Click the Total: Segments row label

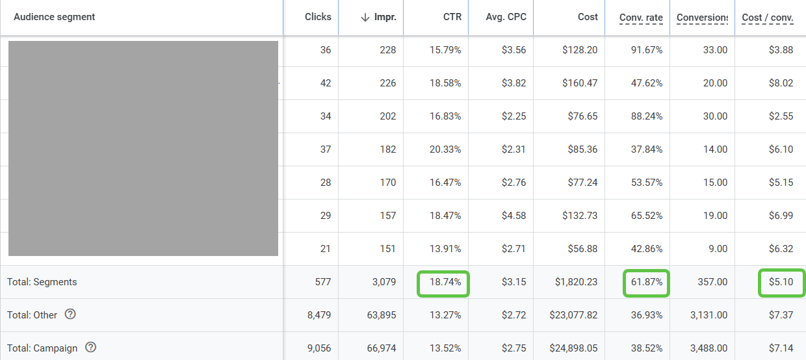tap(42, 283)
